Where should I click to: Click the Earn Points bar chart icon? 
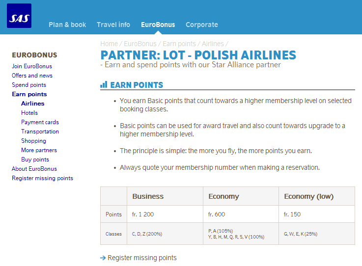104,85
